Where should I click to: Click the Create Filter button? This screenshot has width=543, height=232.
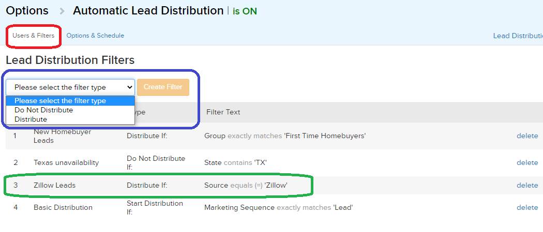pos(163,87)
